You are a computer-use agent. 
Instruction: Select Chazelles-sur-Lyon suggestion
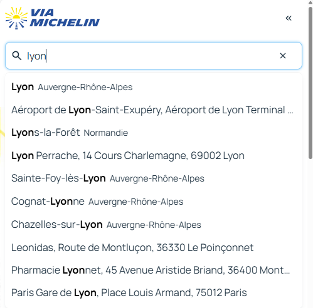point(154,225)
